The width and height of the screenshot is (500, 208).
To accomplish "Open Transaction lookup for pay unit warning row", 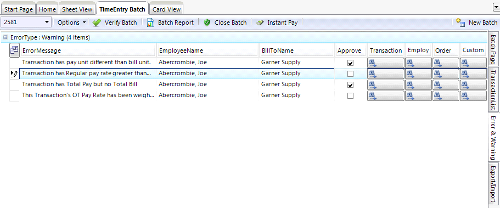I will tap(386, 63).
